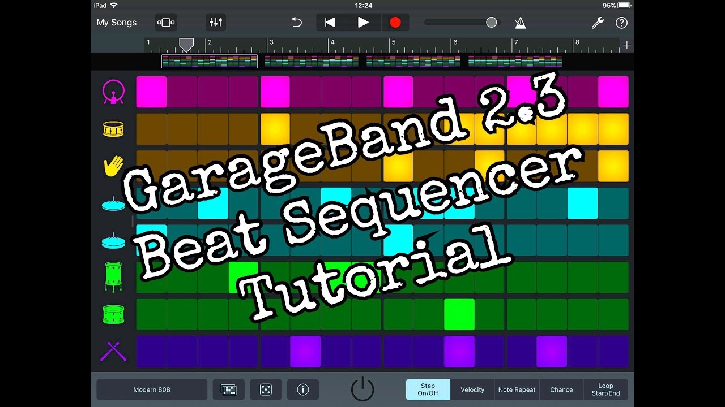Adjust the master volume slider knob
725x407 pixels.
(492, 22)
